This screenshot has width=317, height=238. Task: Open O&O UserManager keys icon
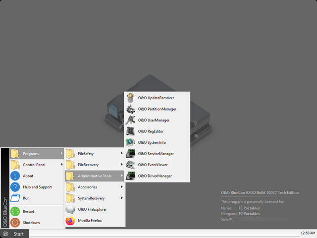131,120
